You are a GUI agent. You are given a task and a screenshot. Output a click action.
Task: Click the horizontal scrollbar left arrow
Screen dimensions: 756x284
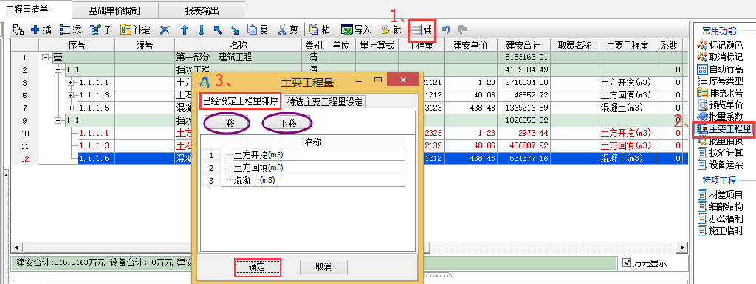[x=16, y=247]
